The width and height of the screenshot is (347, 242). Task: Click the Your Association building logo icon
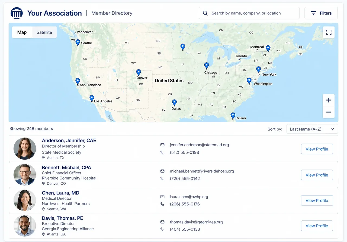[17, 13]
